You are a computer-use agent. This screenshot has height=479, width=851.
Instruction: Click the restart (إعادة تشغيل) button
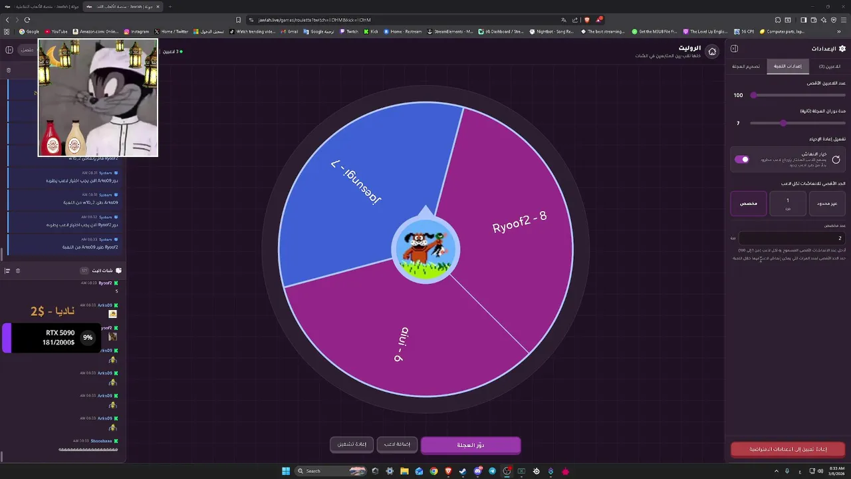352,444
